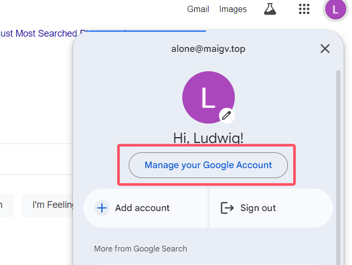This screenshot has height=265, width=352.
Task: Click the Hi, Ludwig! greeting
Action: [208, 138]
